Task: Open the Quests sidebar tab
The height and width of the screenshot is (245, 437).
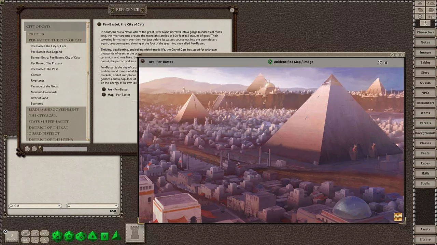Action: pos(425,83)
